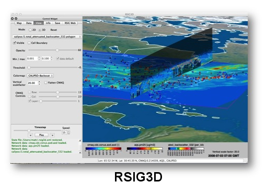This screenshot has width=266, height=194.
Task: Open the RSIG Web tab
Action: [x=70, y=23]
